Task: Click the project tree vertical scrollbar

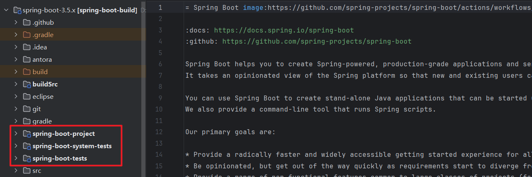Action: (143, 88)
